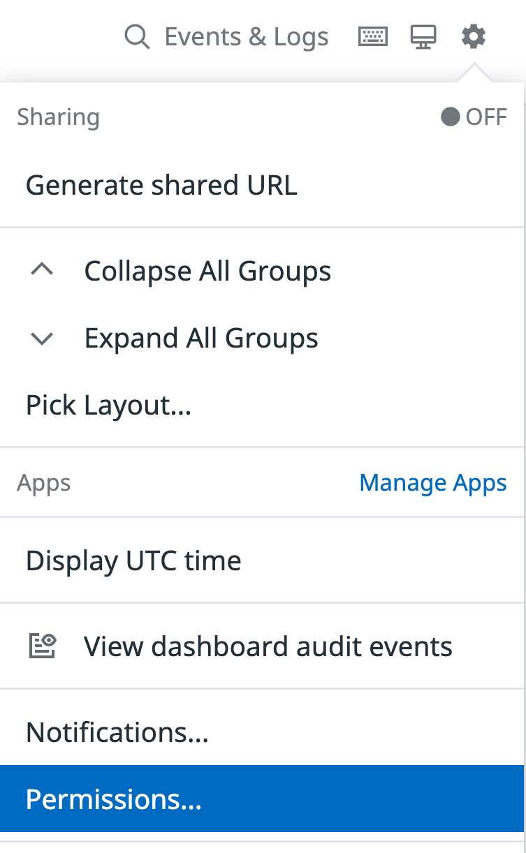Image resolution: width=526 pixels, height=853 pixels.
Task: Toggle the Sharing OFF status indicator
Action: (x=474, y=117)
